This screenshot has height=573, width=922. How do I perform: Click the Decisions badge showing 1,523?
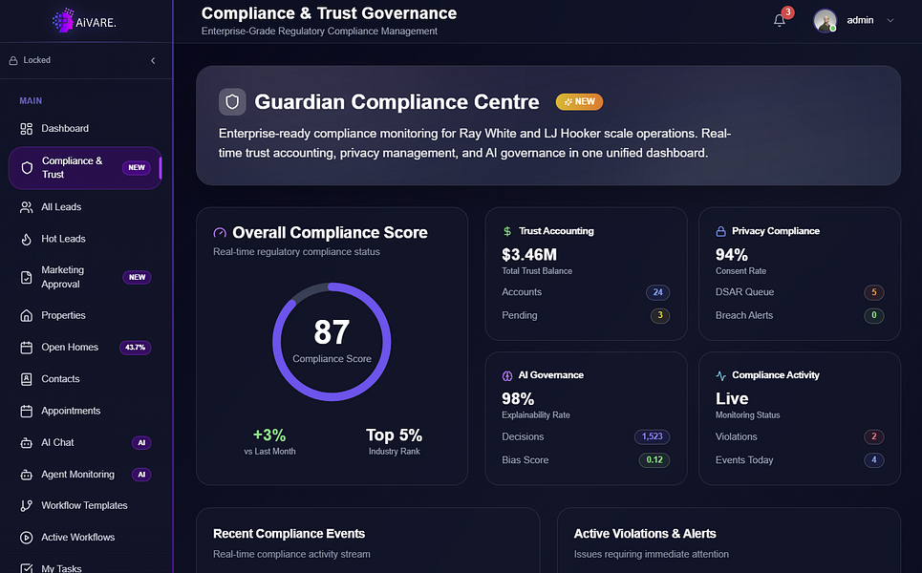[x=653, y=436]
